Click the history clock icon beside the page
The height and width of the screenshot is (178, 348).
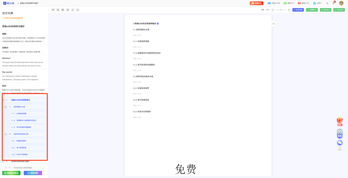pos(273,24)
